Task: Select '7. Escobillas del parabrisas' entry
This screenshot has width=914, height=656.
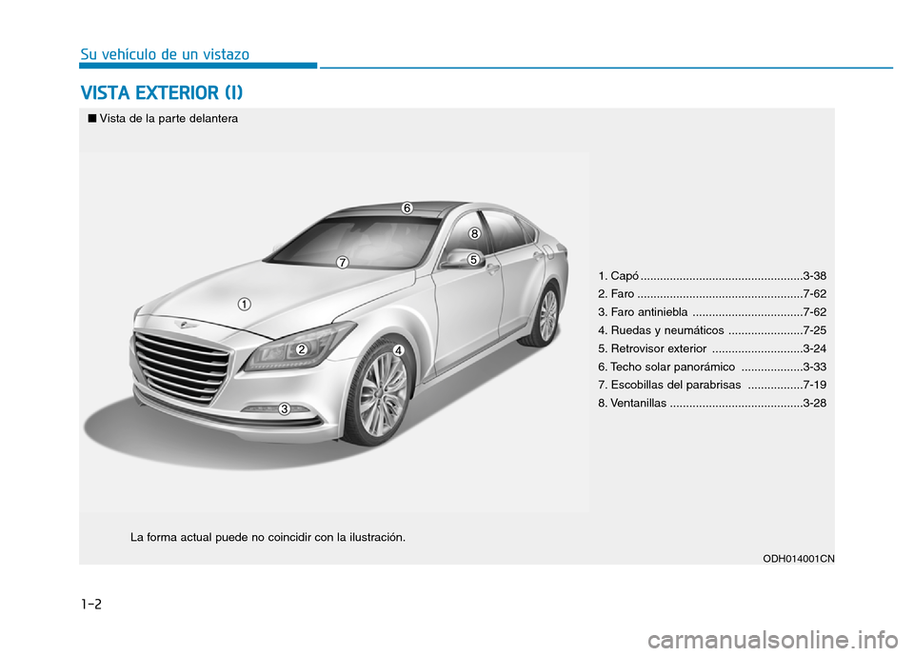Action: click(x=712, y=385)
